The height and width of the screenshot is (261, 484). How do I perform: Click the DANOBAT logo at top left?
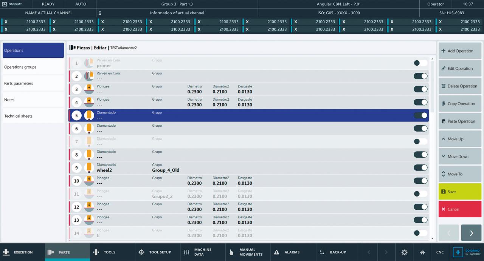13,4
